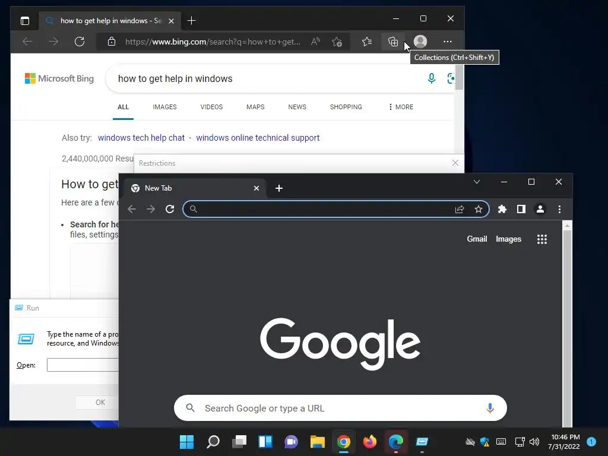Reload the Bing page in Edge
Screen dimensions: 608x456
80,42
